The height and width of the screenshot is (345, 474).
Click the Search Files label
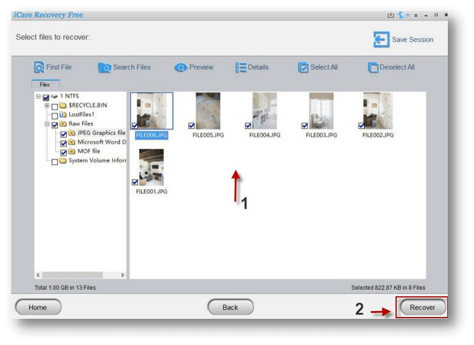coord(132,67)
